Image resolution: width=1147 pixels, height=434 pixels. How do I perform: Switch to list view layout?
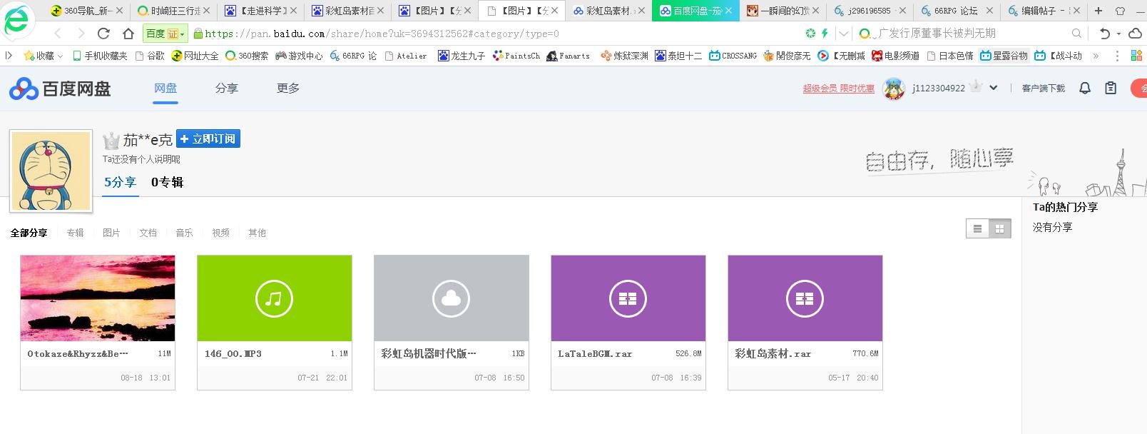coord(977,228)
